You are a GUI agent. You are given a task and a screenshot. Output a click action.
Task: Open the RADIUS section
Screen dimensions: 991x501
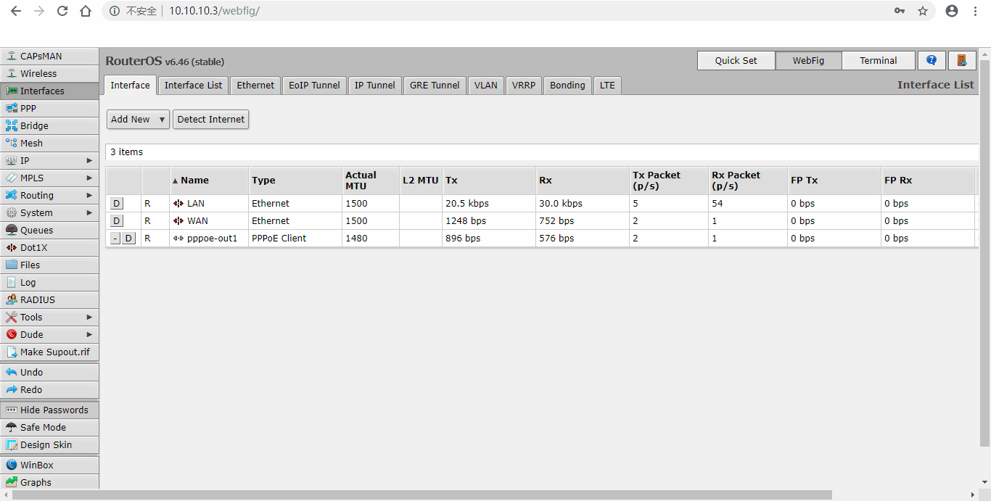49,299
